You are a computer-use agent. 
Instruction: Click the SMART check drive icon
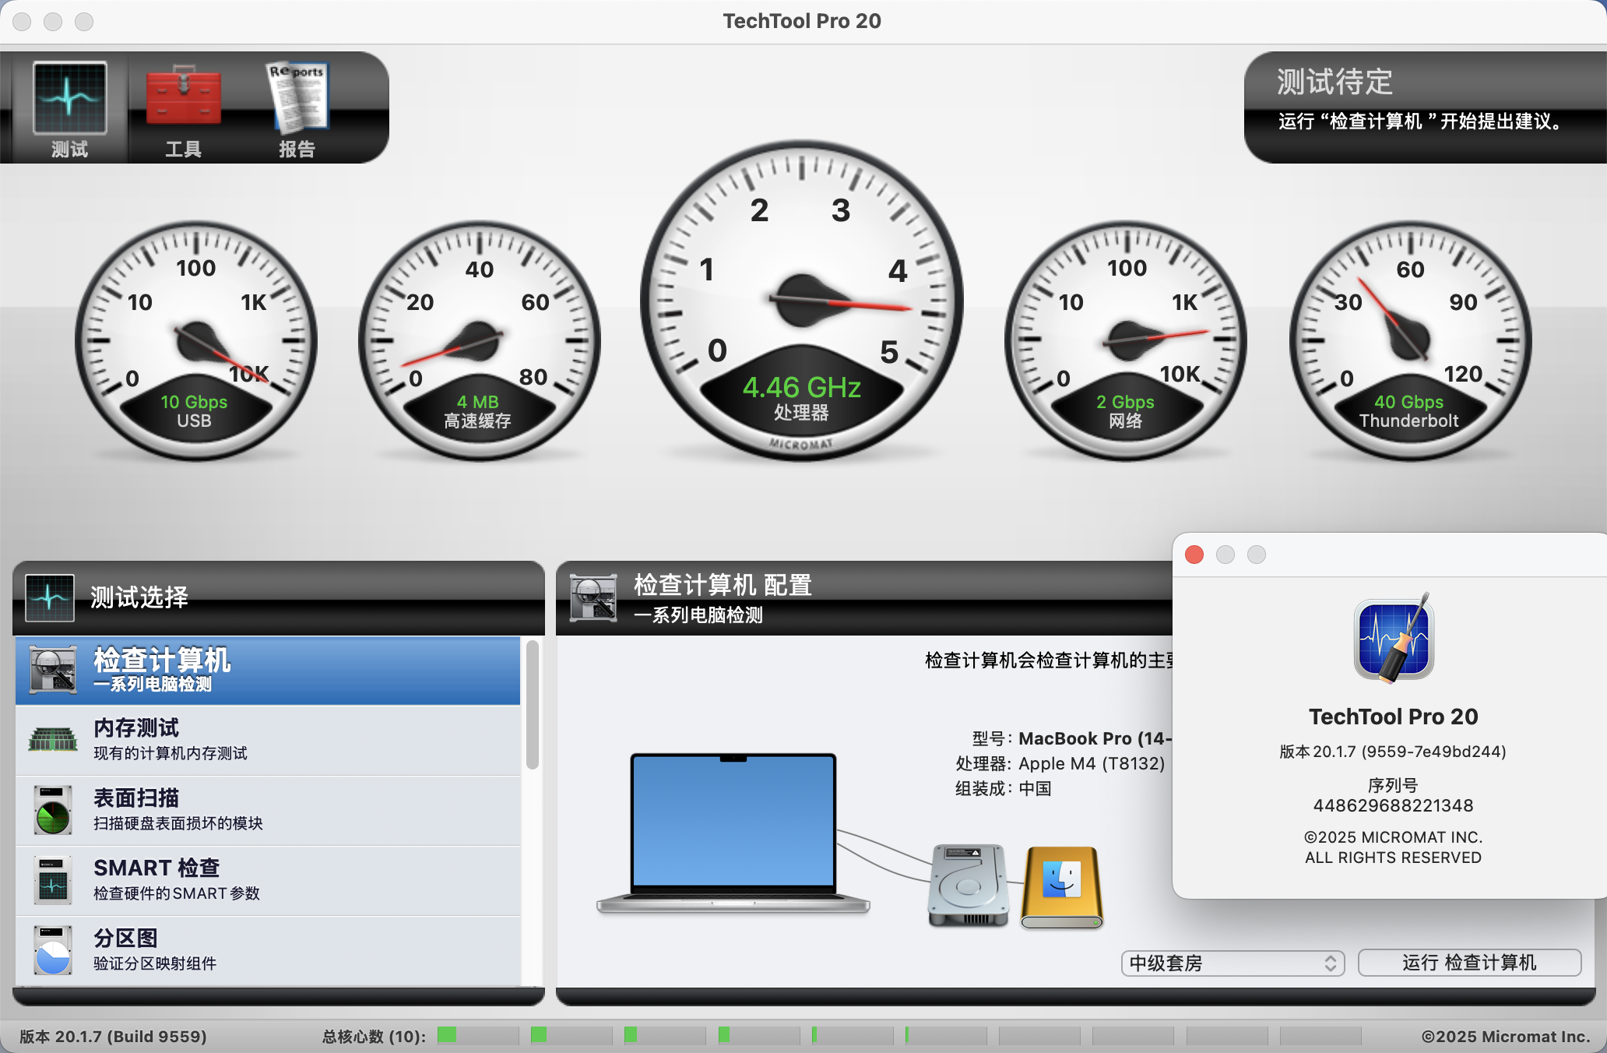[x=53, y=879]
